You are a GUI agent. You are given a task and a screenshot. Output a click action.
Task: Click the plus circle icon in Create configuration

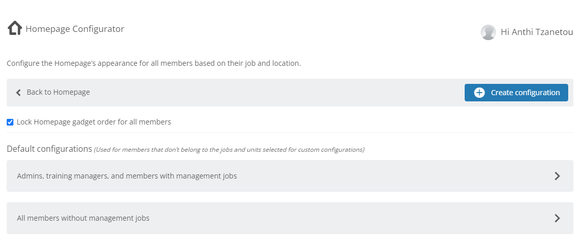point(479,93)
